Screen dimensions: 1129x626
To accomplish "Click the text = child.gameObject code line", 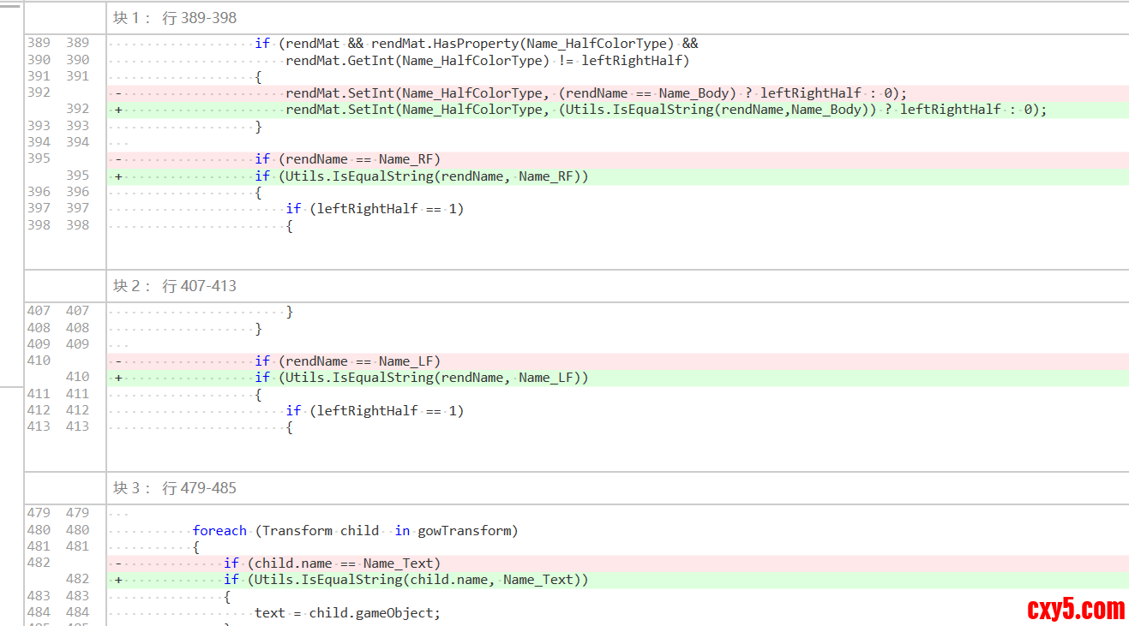I will 347,613.
